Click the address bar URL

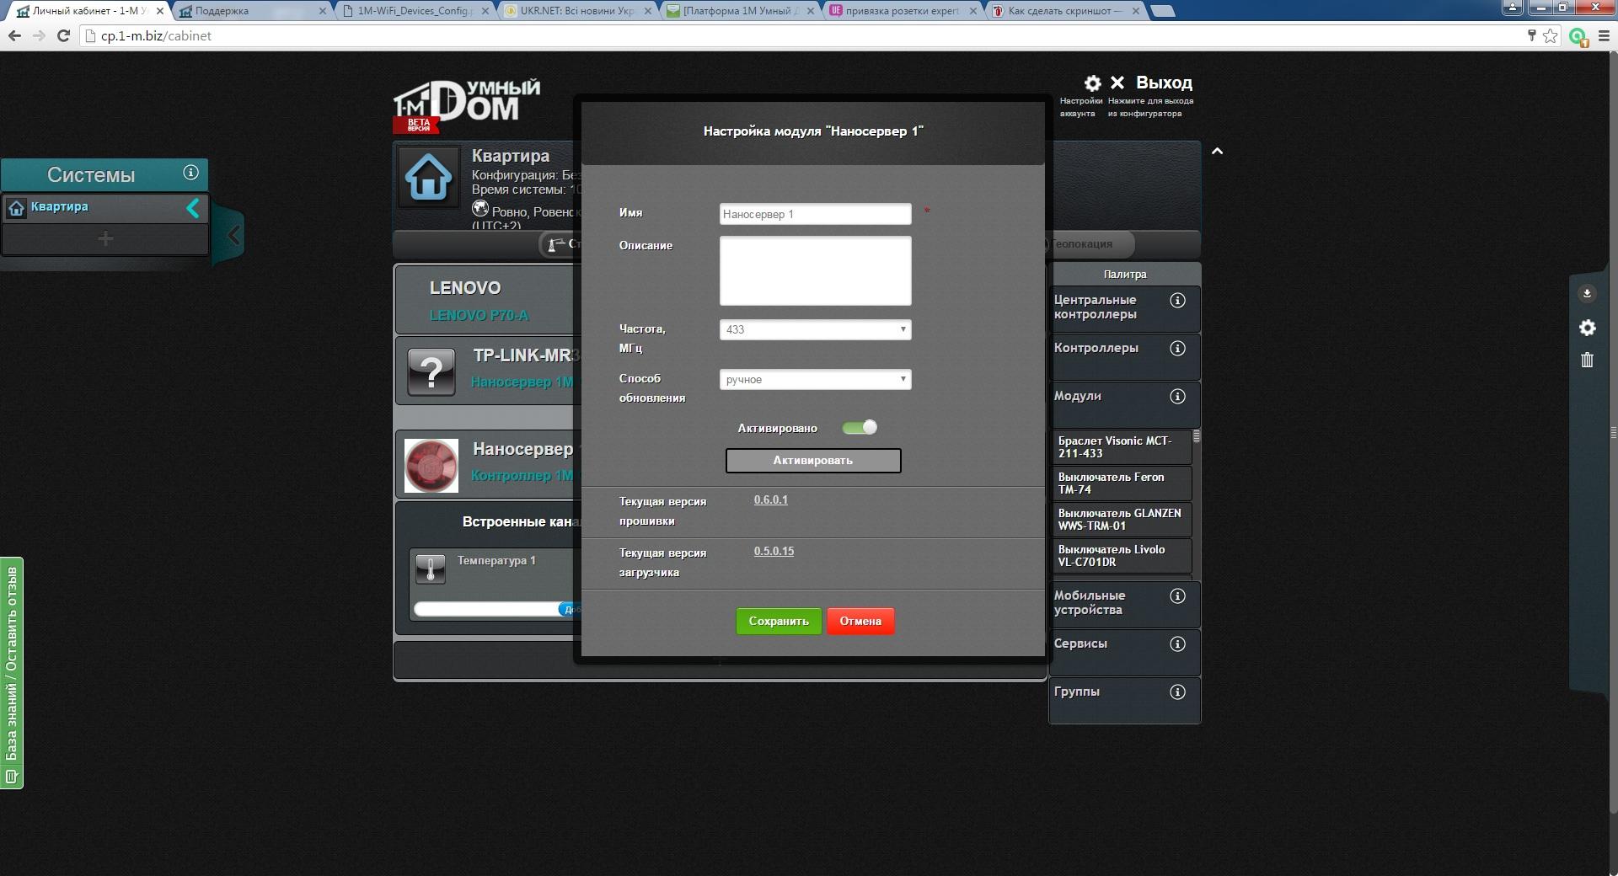click(156, 36)
